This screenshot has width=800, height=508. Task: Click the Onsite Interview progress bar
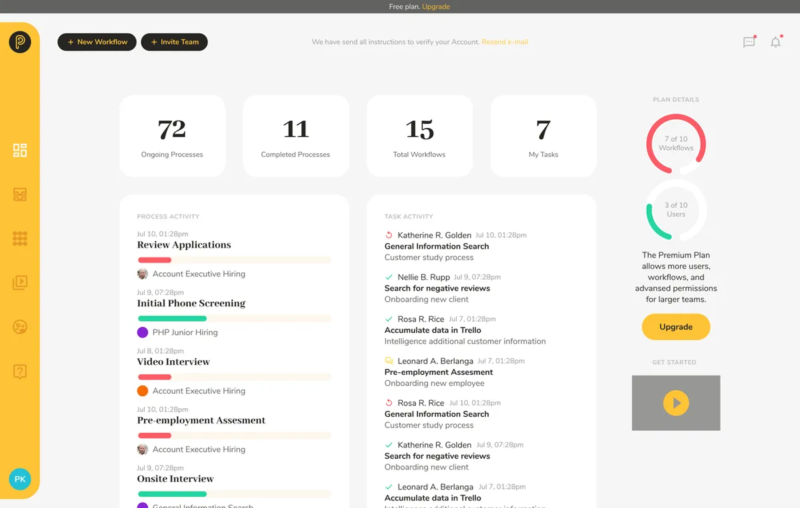pyautogui.click(x=234, y=494)
